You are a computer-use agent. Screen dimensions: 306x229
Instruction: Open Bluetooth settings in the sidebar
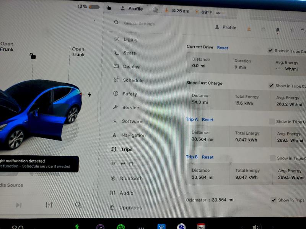pyautogui.click(x=130, y=178)
